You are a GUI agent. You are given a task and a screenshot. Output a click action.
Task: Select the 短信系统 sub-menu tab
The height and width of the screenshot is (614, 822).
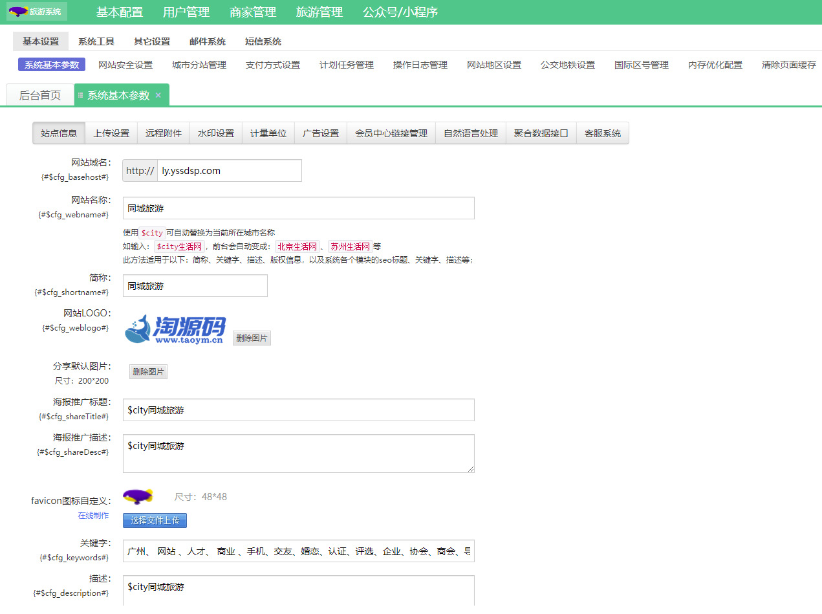click(x=263, y=41)
